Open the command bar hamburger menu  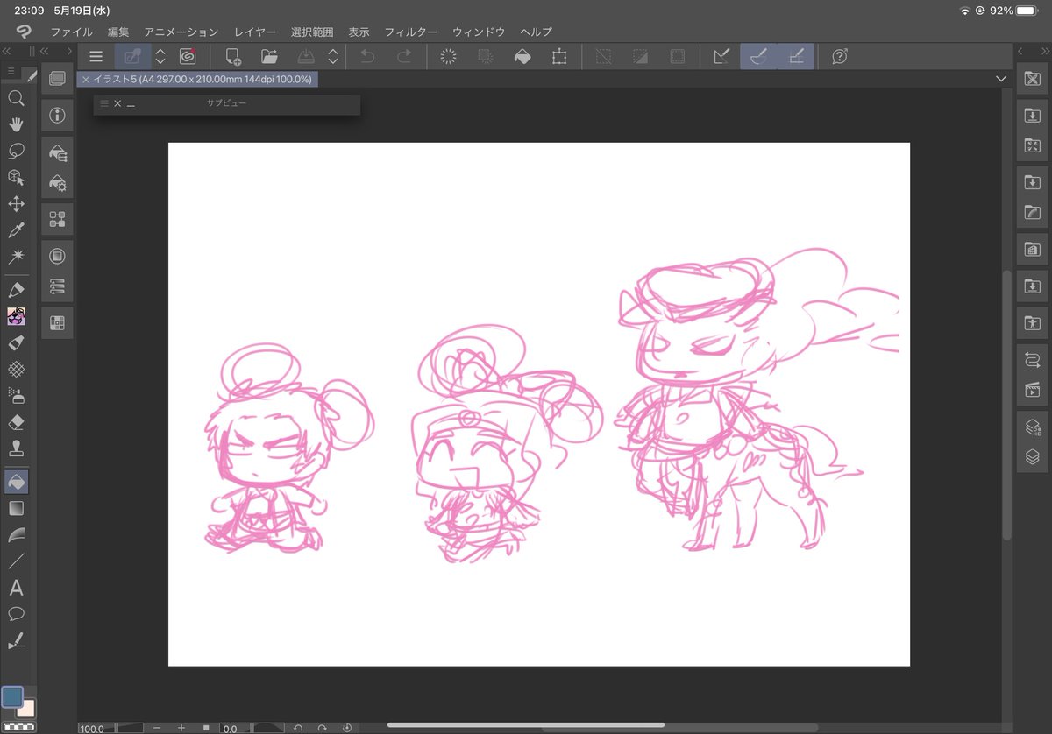(x=96, y=56)
